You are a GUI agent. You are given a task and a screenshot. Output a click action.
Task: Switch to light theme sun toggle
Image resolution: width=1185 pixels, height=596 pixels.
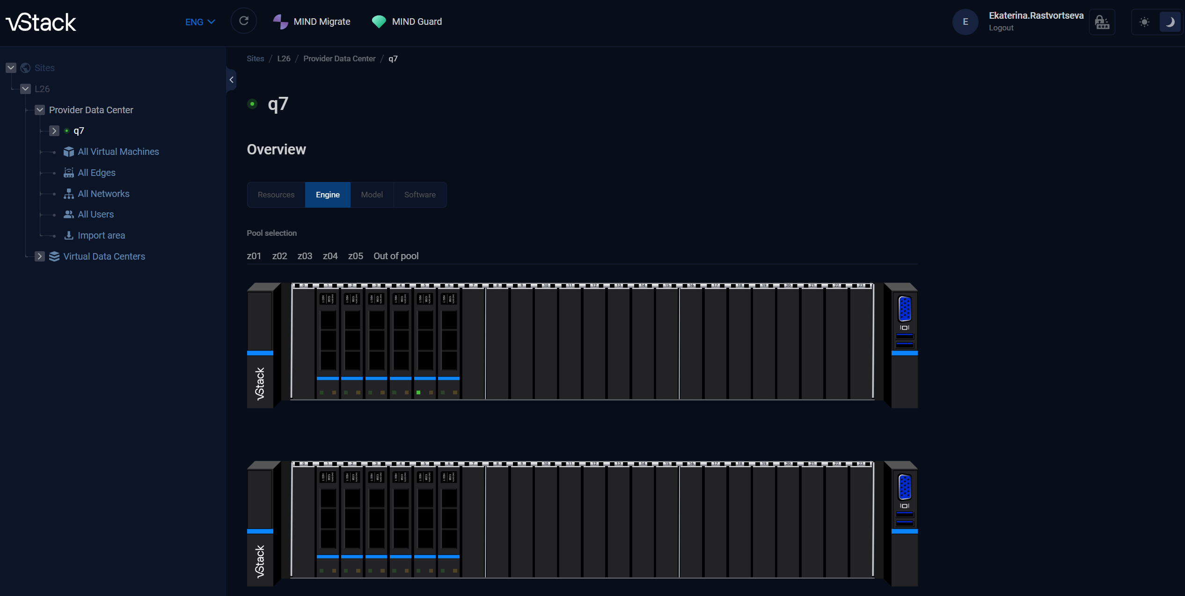1144,22
